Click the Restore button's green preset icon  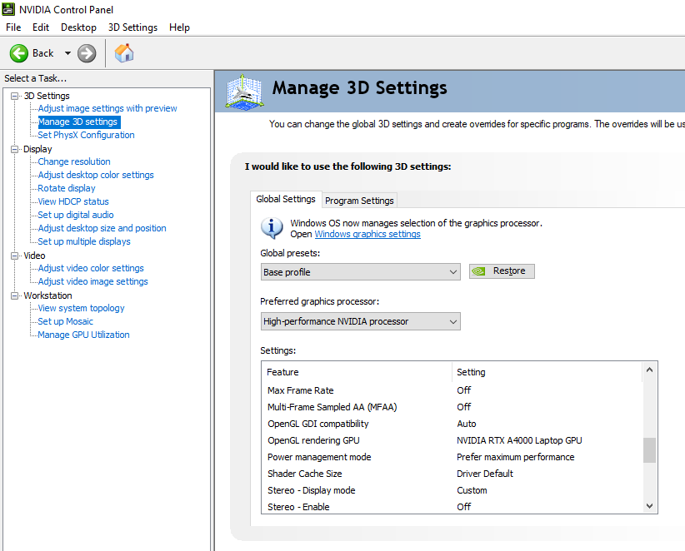pos(477,271)
